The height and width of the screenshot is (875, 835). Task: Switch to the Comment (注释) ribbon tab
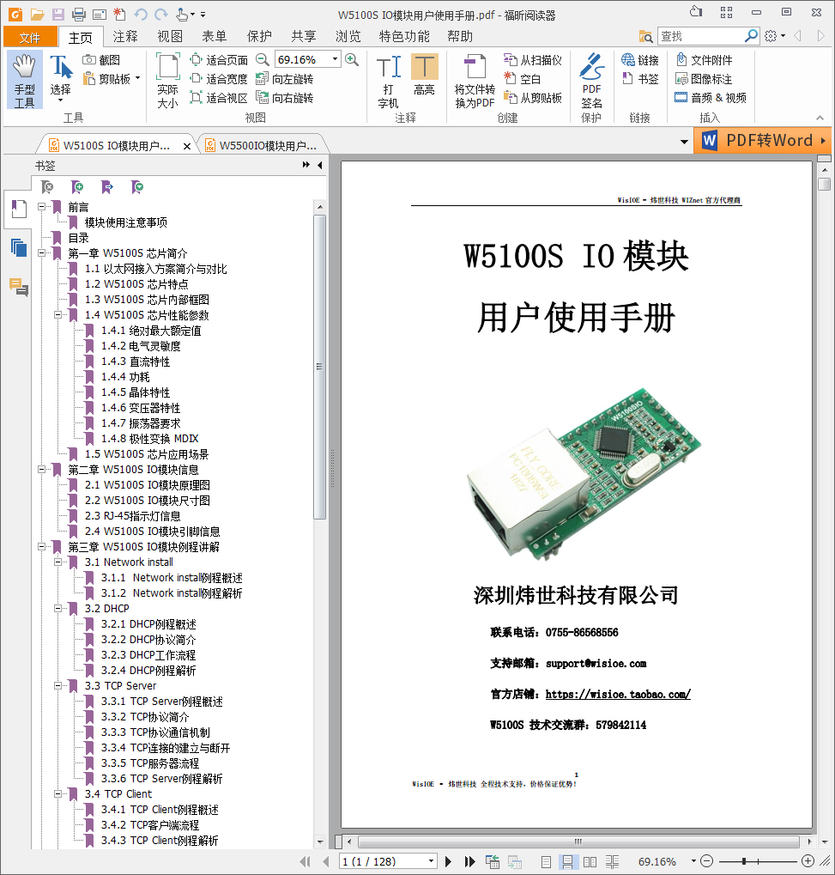click(125, 36)
